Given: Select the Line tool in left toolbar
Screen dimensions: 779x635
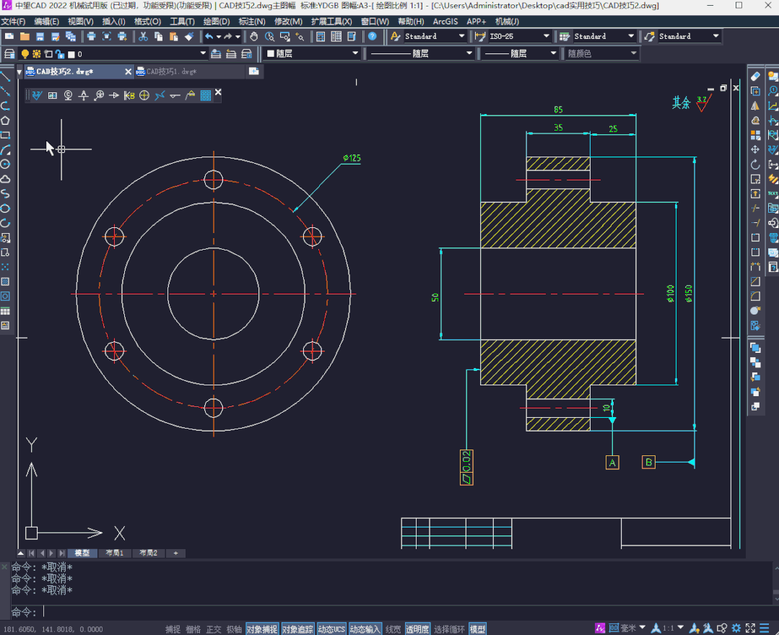Looking at the screenshot, I should coord(5,76).
